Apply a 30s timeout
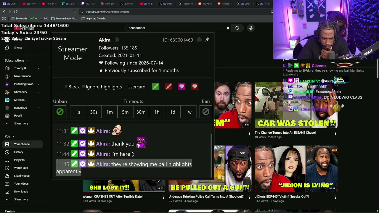 (94, 112)
